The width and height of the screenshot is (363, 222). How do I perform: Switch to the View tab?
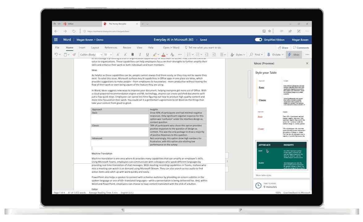pos(139,47)
